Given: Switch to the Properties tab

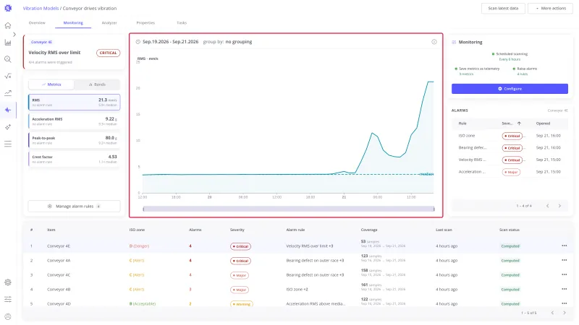Looking at the screenshot, I should pos(145,23).
